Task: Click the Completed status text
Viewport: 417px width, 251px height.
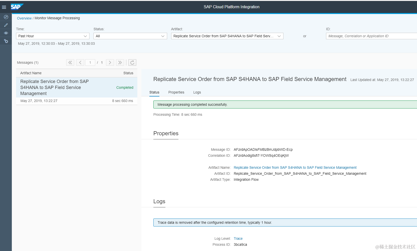Action: coord(125,87)
